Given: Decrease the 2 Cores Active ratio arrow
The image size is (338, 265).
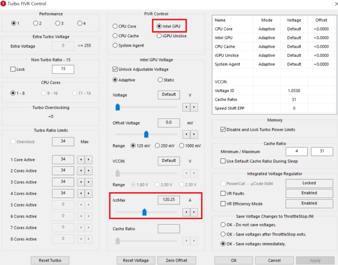Looking at the screenshot, I should (x=81, y=171).
